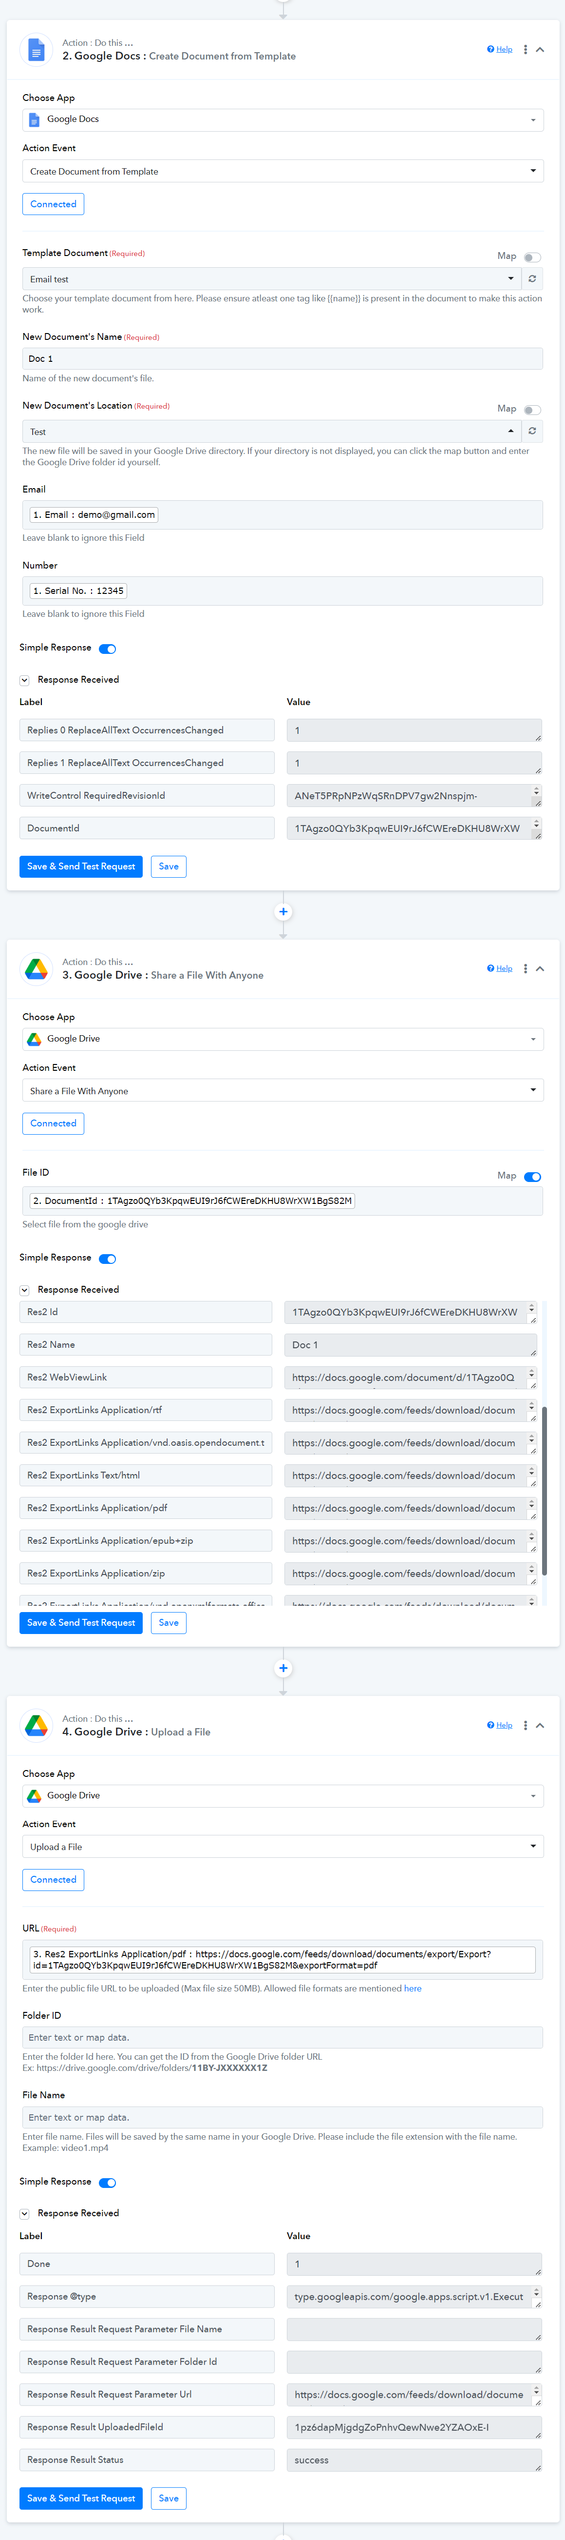This screenshot has height=2540, width=565.
Task: Collapse the Google Docs action step
Action: 540,49
